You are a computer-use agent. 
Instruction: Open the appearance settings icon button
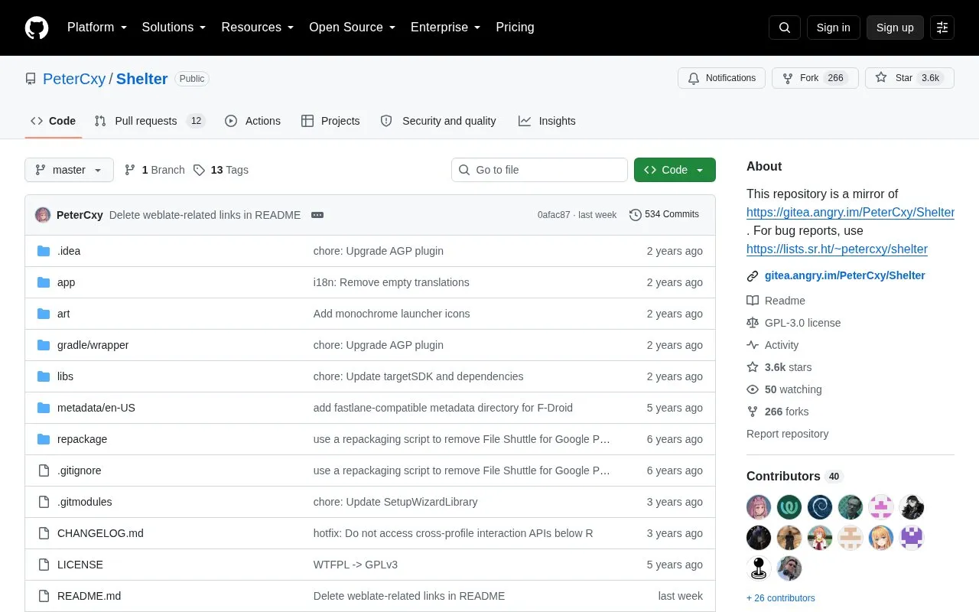[942, 28]
